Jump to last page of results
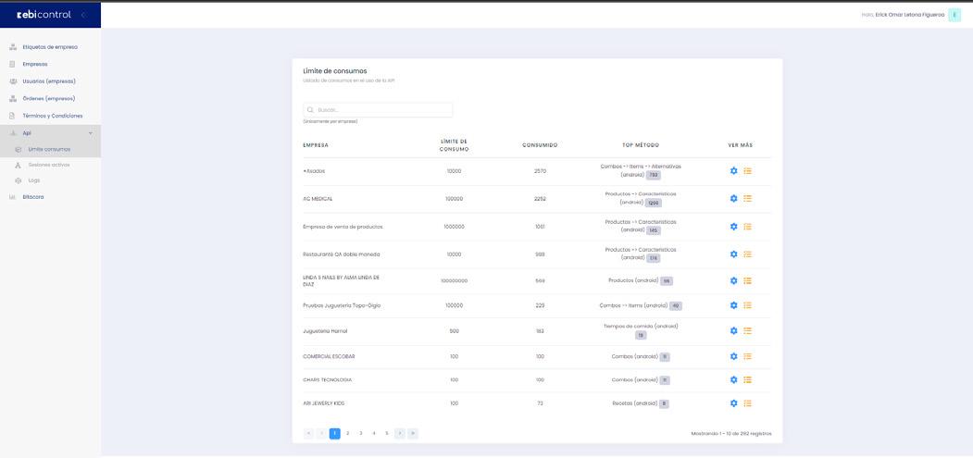This screenshot has height=458, width=973. (x=413, y=433)
